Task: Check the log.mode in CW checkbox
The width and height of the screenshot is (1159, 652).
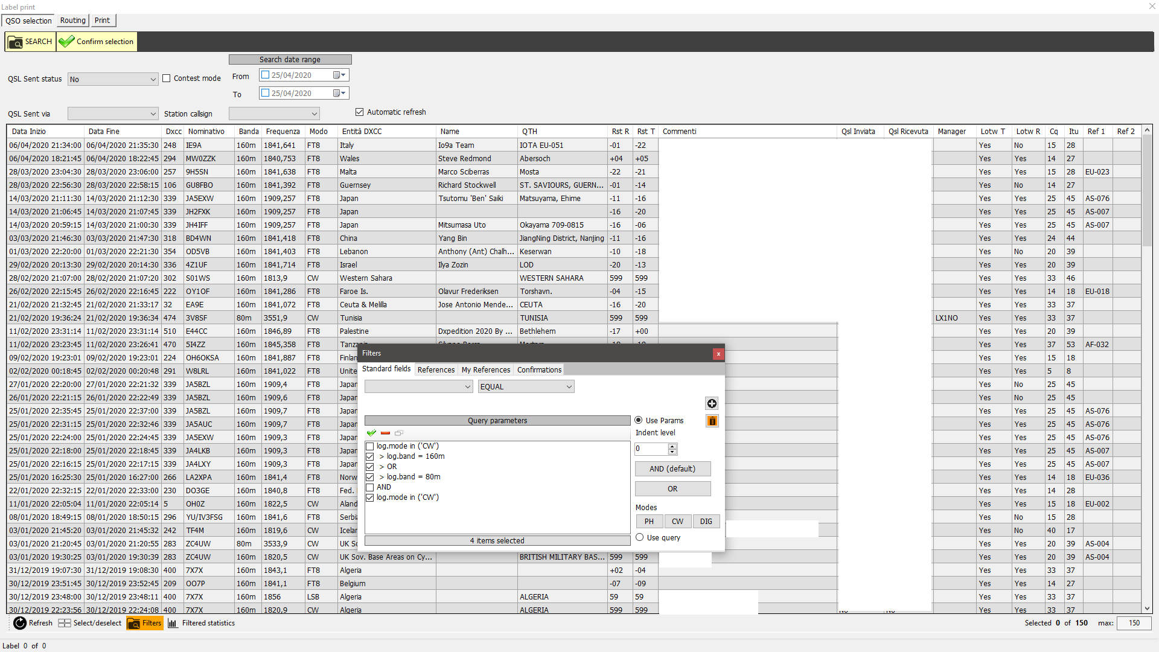Action: coord(369,446)
